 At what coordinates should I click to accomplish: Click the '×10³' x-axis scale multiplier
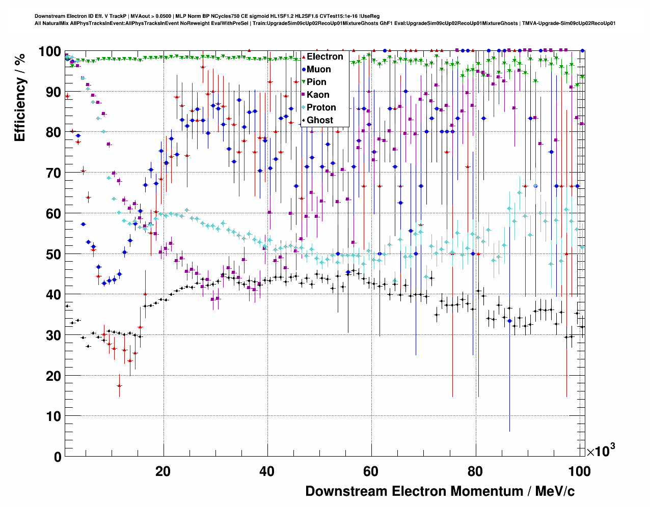(x=601, y=450)
